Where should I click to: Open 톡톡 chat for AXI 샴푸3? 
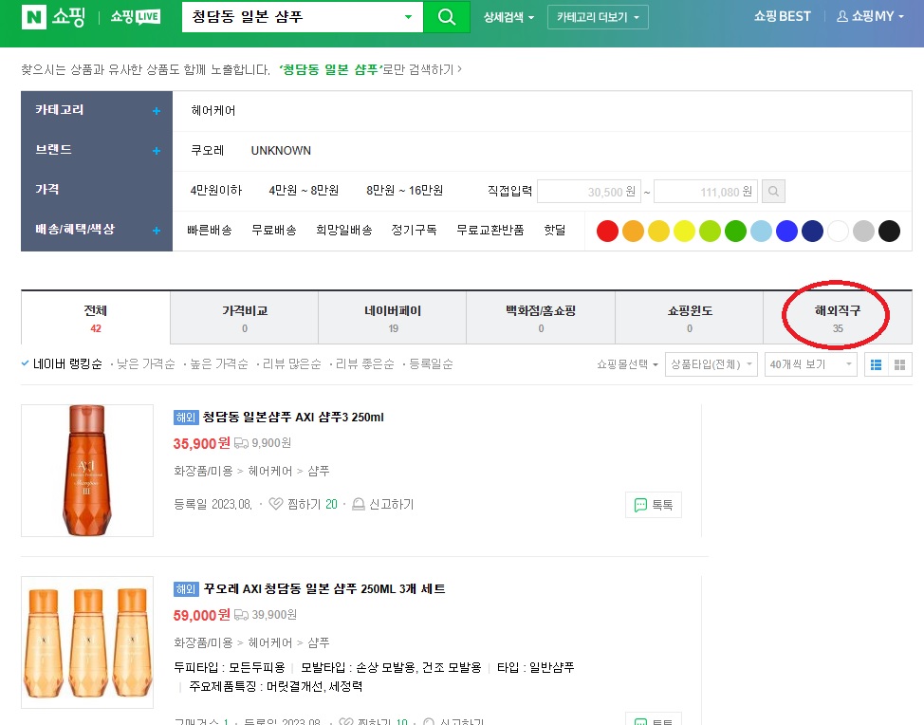[x=653, y=504]
